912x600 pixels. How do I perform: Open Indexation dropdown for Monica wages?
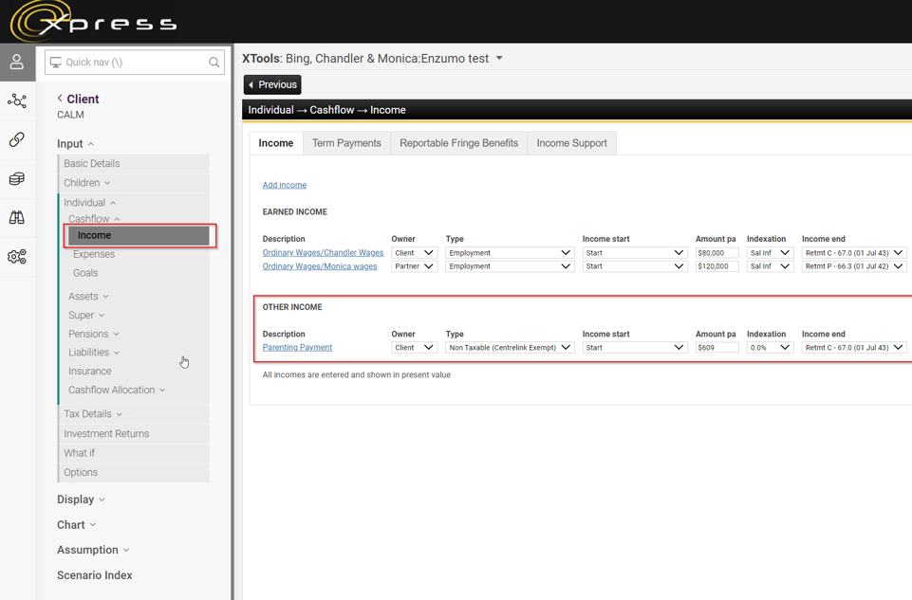769,266
